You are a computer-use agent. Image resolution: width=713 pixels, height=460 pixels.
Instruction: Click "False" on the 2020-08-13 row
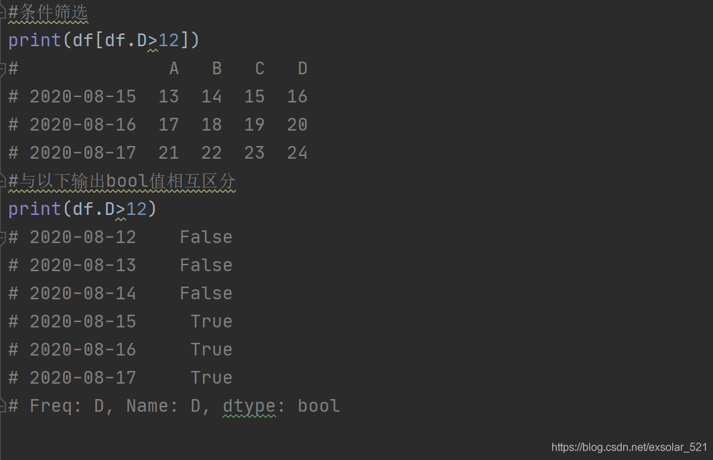(206, 265)
